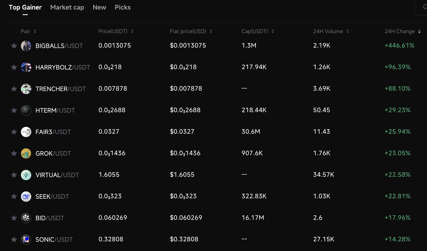Add FAIR3/USDT to favorites
The image size is (427, 251).
[14, 132]
